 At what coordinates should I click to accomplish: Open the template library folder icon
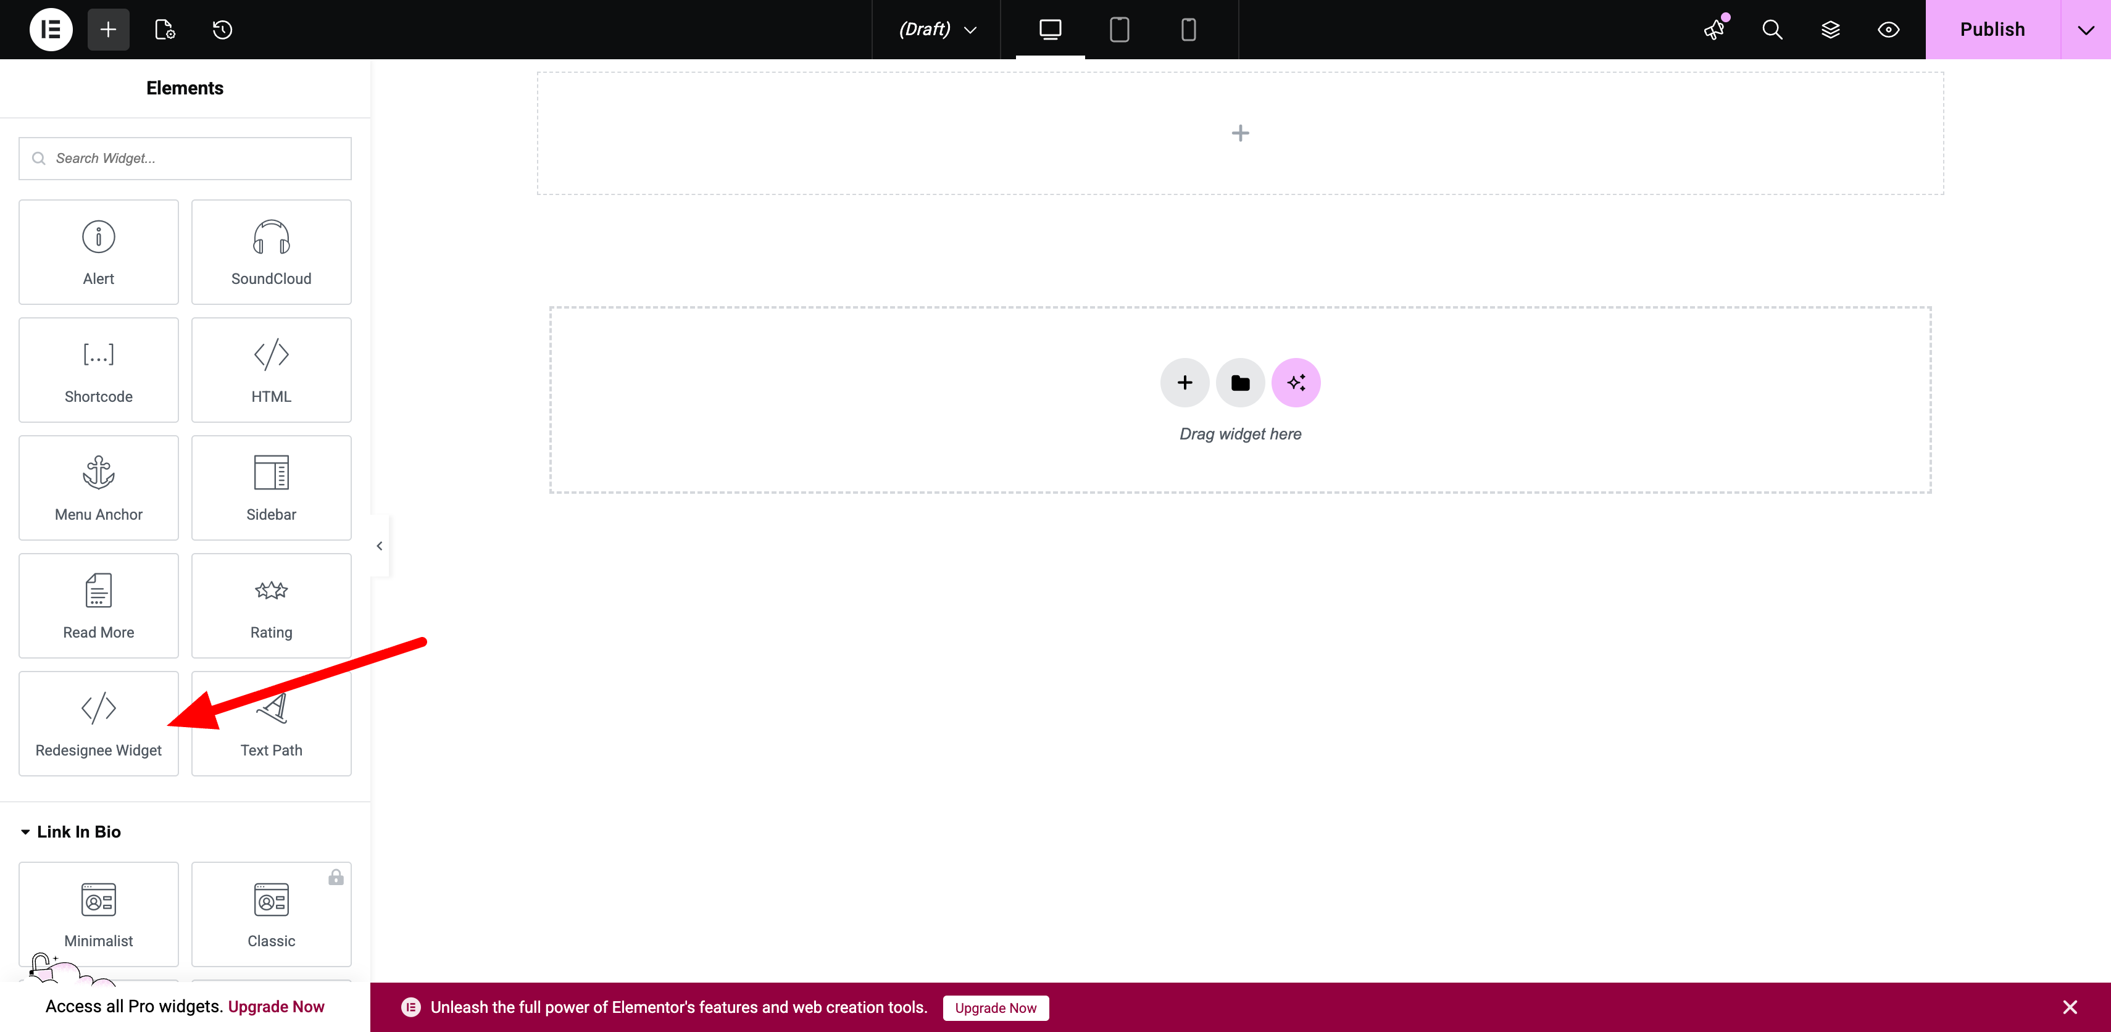1240,382
